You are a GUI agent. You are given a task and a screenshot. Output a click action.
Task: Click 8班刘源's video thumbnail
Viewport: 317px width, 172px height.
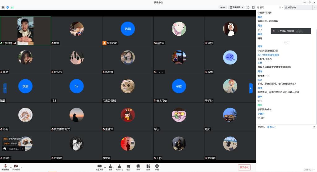25,31
